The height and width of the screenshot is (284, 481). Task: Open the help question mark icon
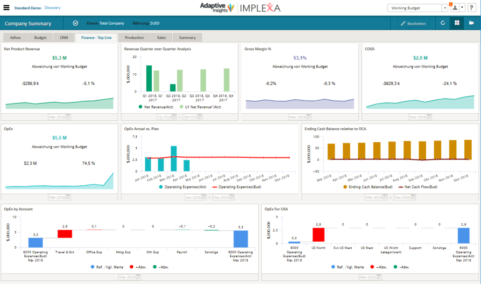(x=472, y=8)
